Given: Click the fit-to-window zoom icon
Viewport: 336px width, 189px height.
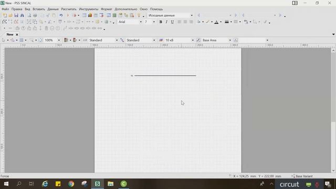Looking at the screenshot, I should [40, 40].
